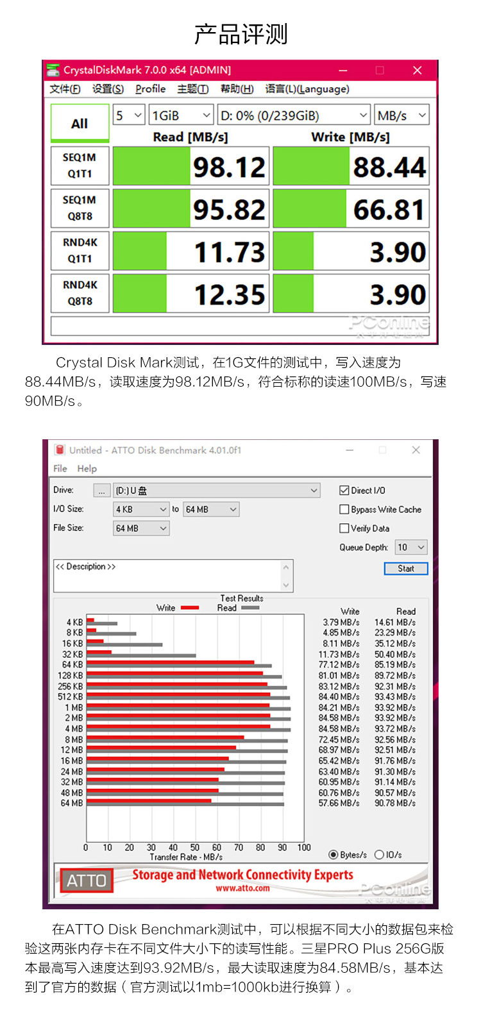The height and width of the screenshot is (1010, 481).
Task: Tick the Verify Data checkbox
Action: tap(344, 528)
